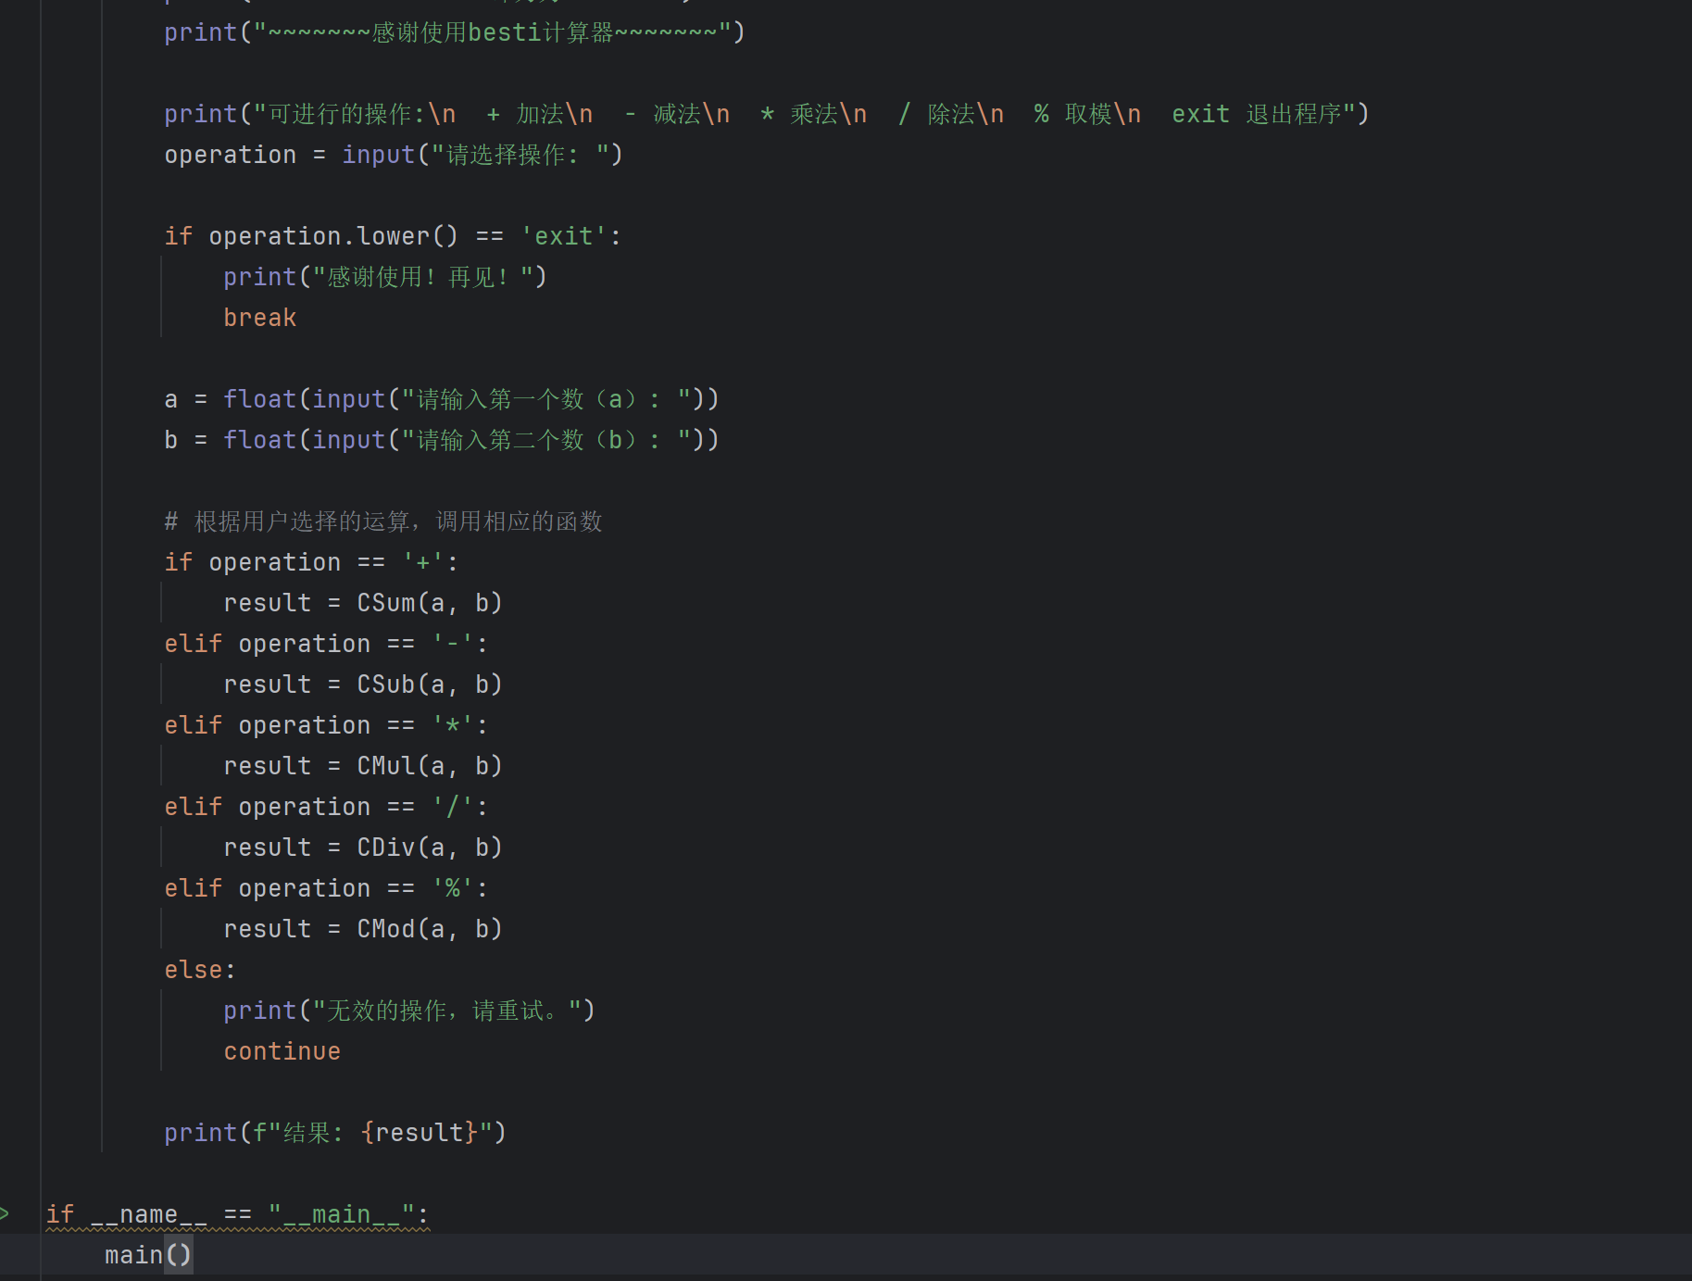This screenshot has width=1692, height=1281.
Task: Click the if operation == '+' line
Action: click(x=311, y=562)
